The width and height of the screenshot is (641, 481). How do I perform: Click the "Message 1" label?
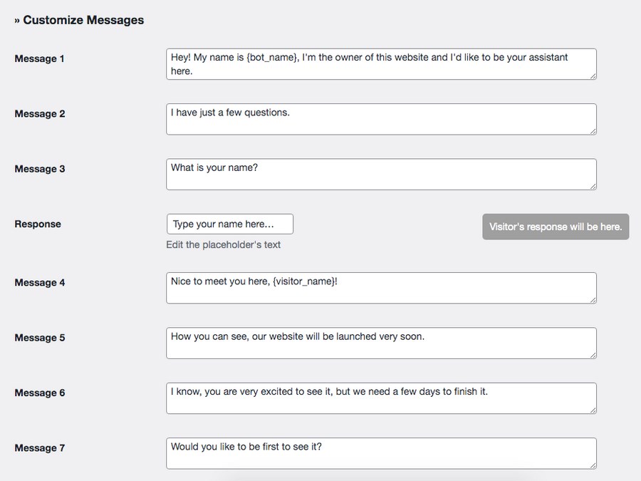pyautogui.click(x=40, y=58)
